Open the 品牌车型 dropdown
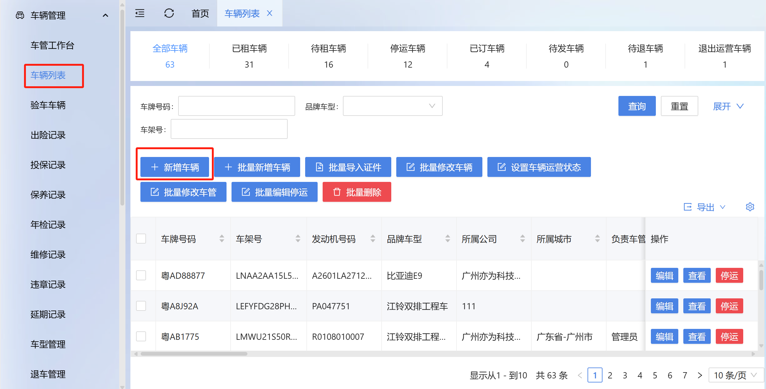This screenshot has height=389, width=766. tap(392, 106)
